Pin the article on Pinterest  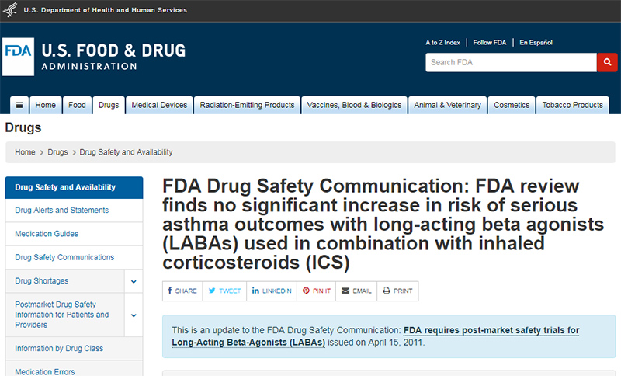click(317, 291)
